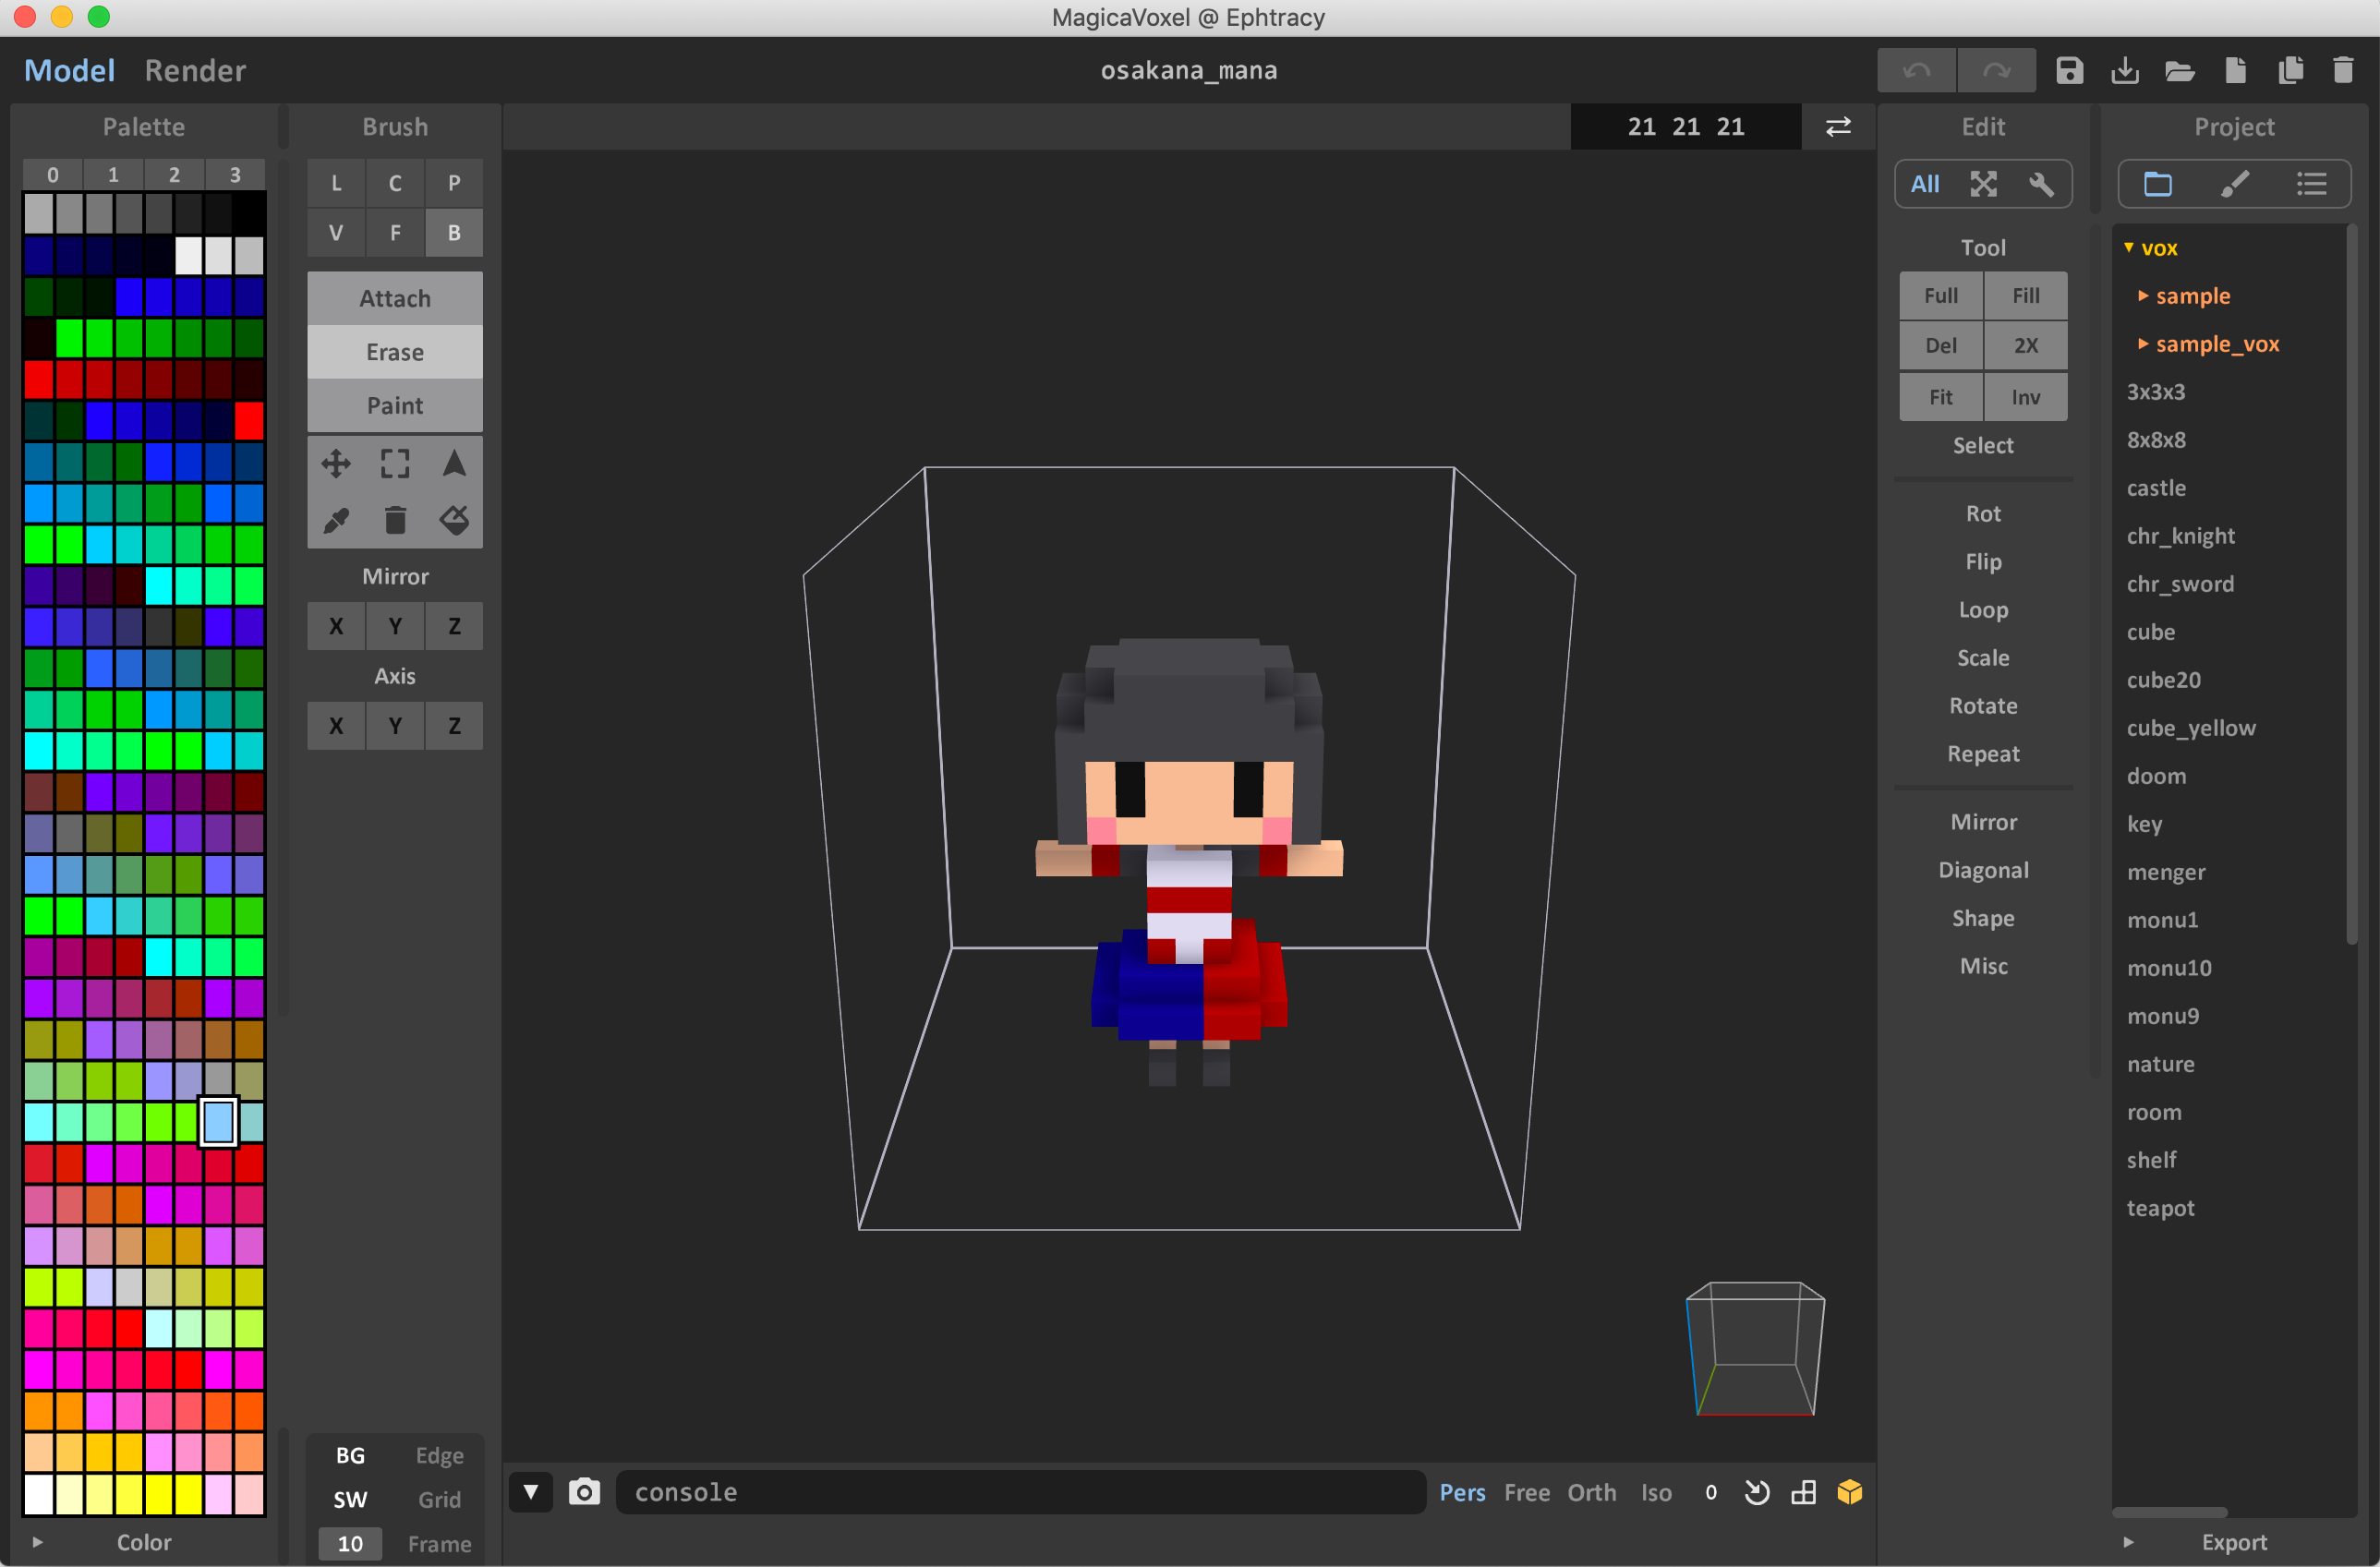
Task: Undo the last action
Action: (1917, 70)
